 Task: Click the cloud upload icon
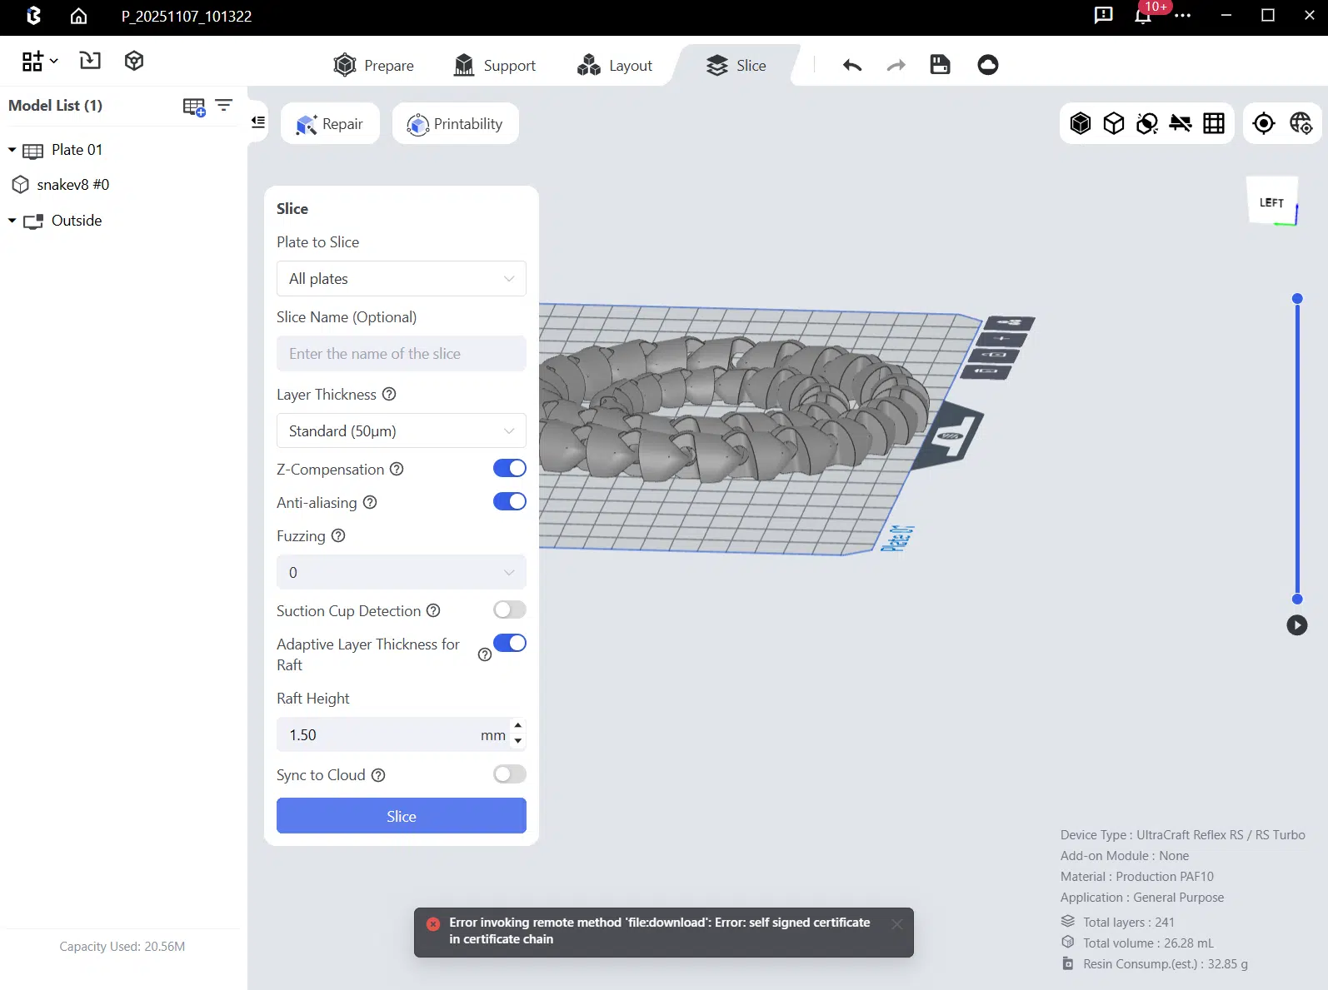click(x=987, y=65)
